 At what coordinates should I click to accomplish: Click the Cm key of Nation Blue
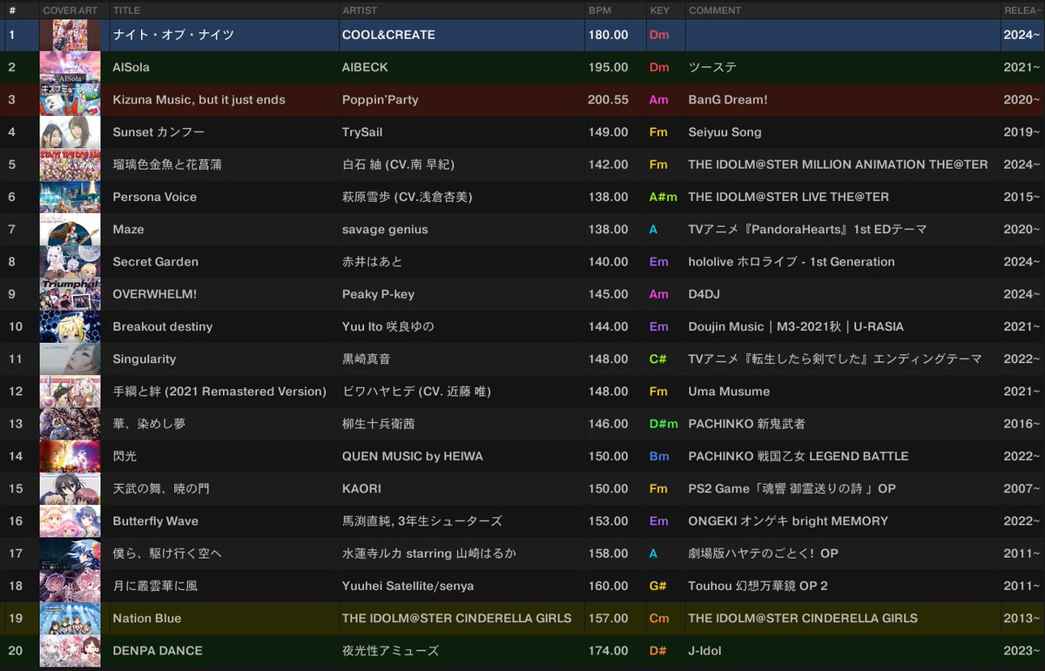659,618
